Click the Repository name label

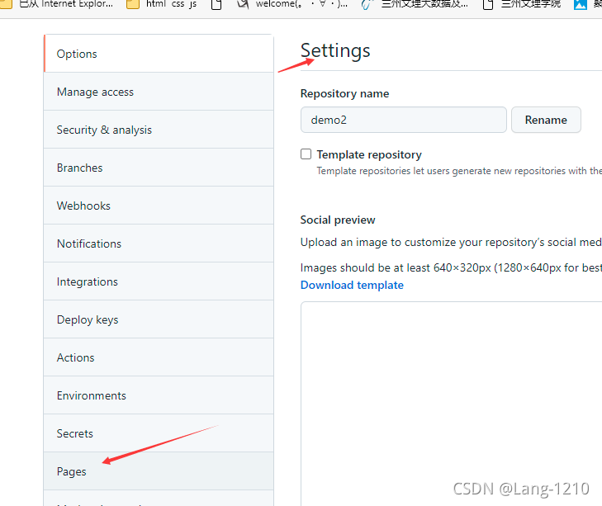tap(344, 93)
